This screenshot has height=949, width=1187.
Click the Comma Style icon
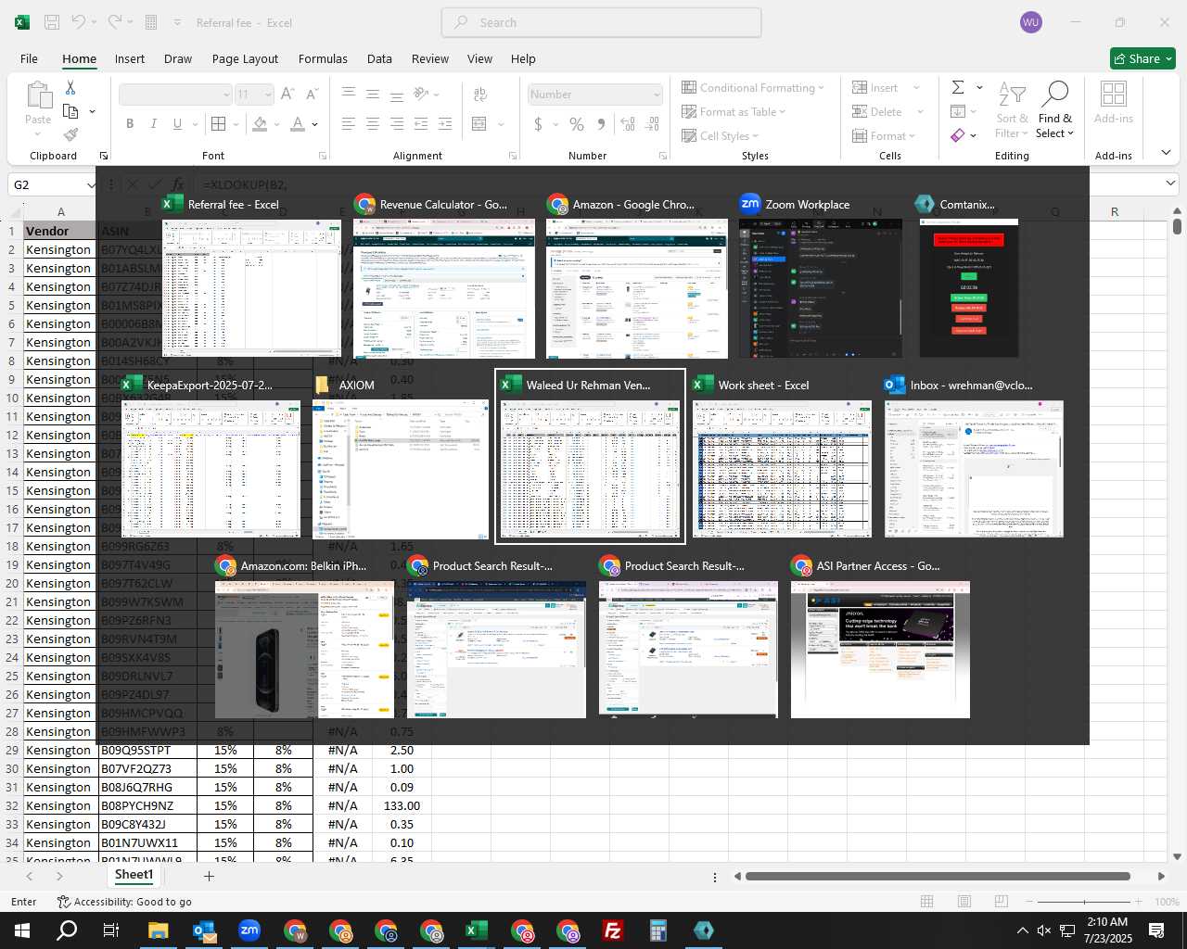[601, 123]
